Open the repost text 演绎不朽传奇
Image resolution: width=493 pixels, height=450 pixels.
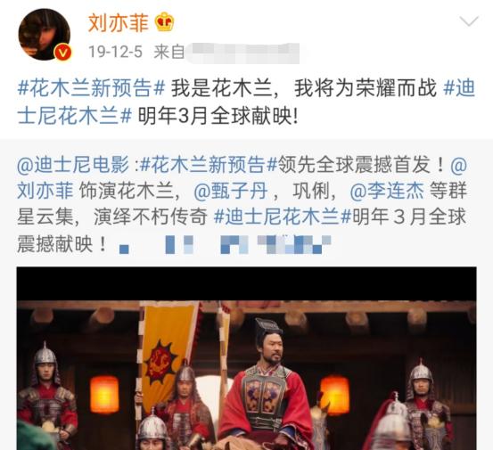click(x=151, y=217)
